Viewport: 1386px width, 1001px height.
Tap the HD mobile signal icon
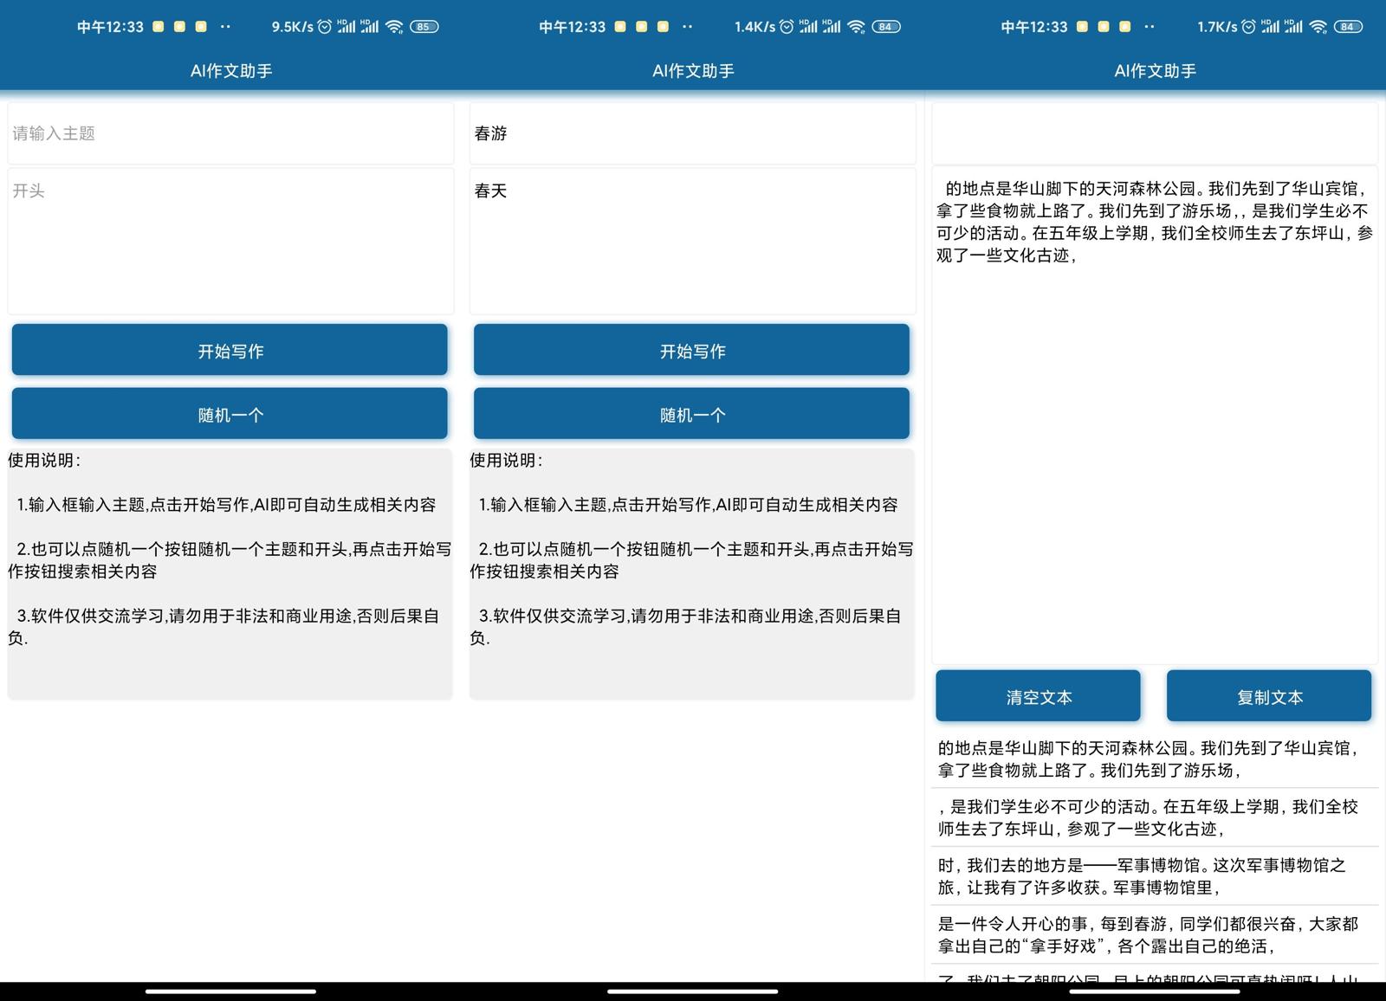point(1270,27)
